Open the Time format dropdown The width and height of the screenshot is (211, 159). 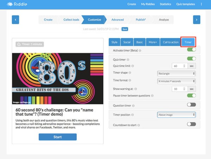coord(177,81)
